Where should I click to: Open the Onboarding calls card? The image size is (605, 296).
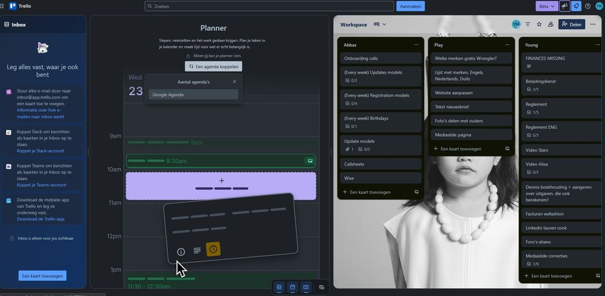(x=380, y=59)
